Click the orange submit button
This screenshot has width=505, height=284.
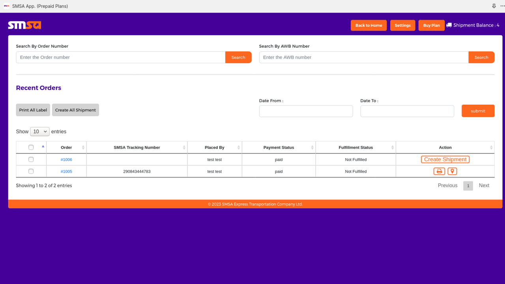(x=478, y=111)
